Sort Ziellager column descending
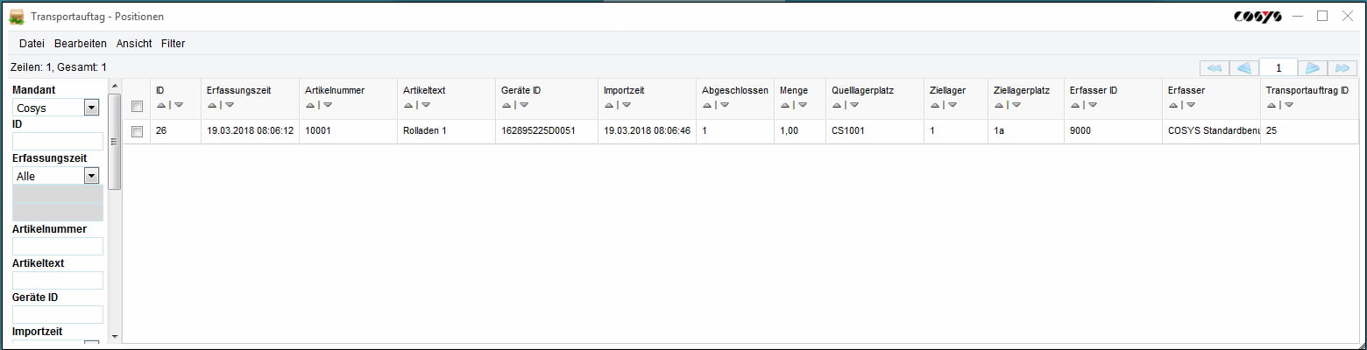Screen dimensions: 1367x350 [953, 105]
